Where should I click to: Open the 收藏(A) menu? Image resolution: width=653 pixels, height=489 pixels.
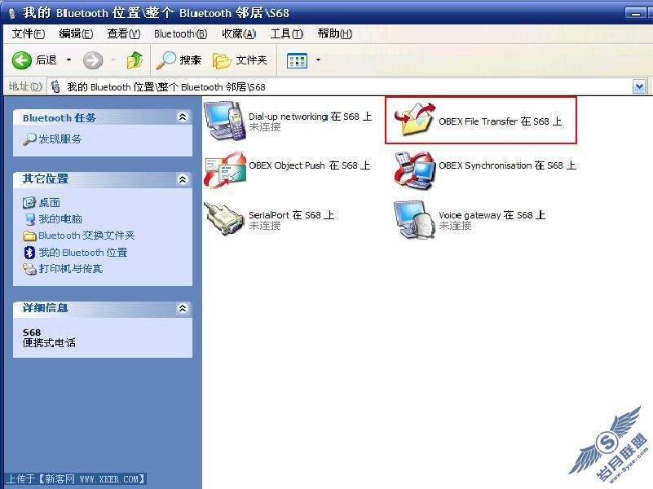click(239, 33)
